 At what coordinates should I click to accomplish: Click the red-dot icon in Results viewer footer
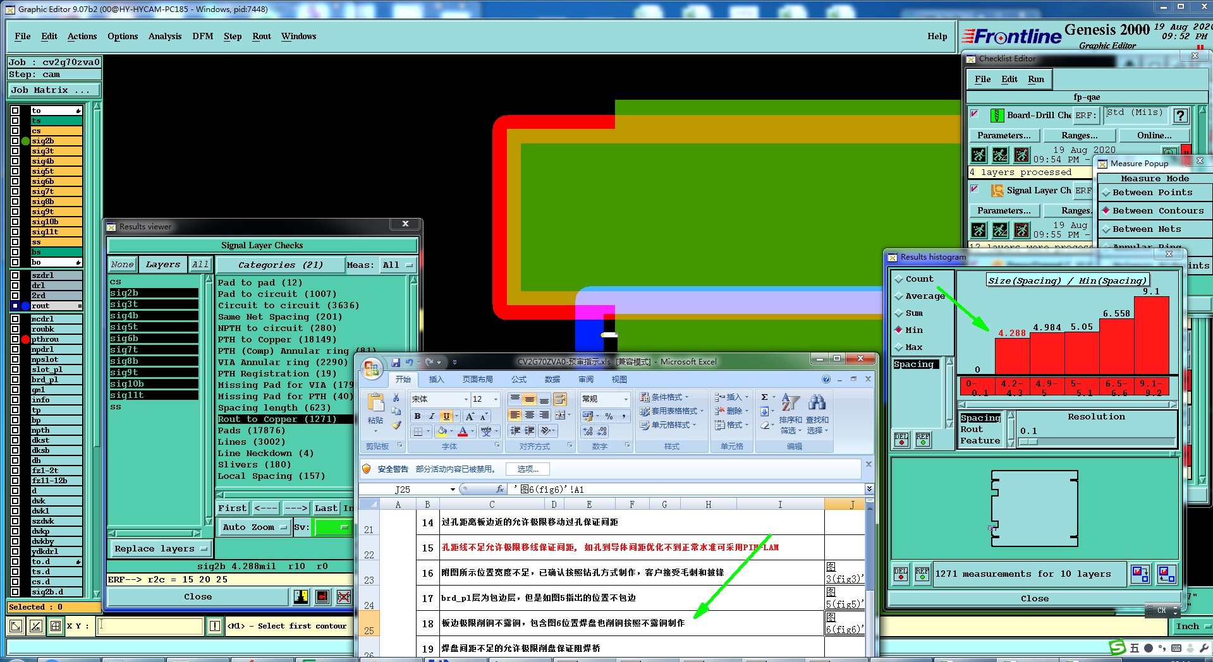(x=322, y=596)
